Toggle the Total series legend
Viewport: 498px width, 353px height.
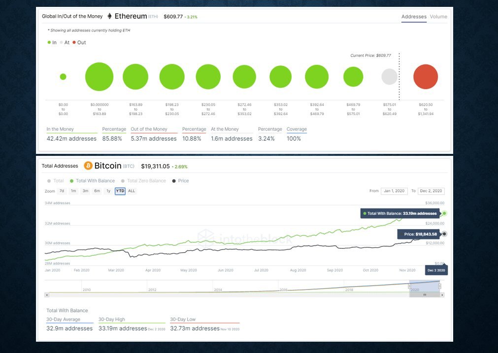[56, 181]
